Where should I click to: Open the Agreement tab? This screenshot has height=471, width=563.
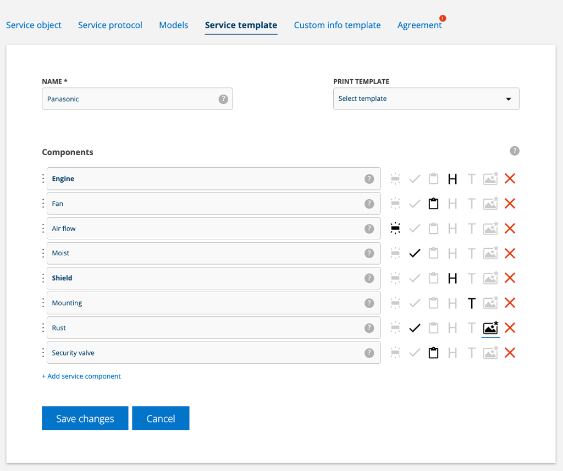tap(420, 25)
